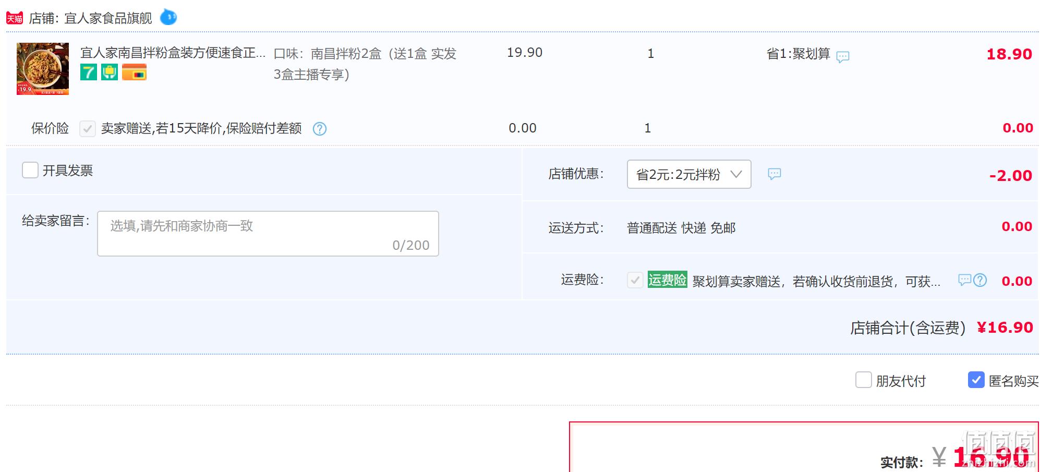The width and height of the screenshot is (1040, 472).
Task: Click the shop total ¥16.90
Action: click(1005, 328)
